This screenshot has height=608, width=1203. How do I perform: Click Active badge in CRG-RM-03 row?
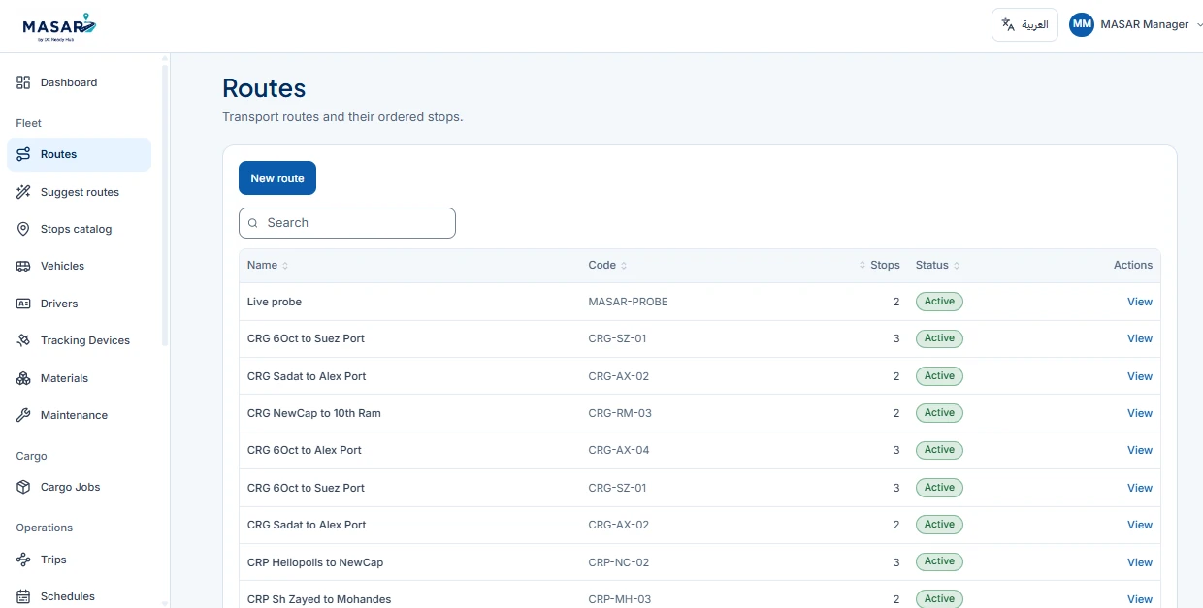(939, 413)
